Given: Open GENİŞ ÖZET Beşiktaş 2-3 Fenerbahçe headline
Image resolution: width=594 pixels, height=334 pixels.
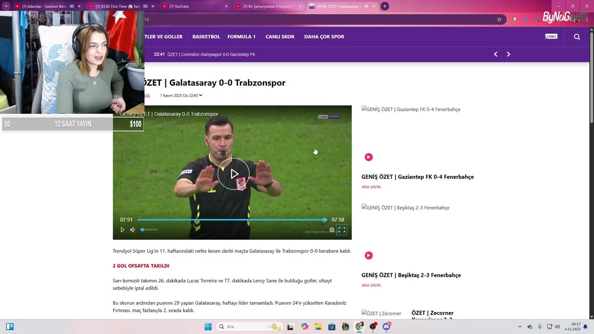Looking at the screenshot, I should click(x=411, y=275).
